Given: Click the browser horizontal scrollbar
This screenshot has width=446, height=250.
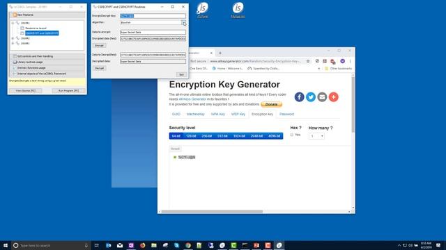Looking at the screenshot, I should [212, 211].
